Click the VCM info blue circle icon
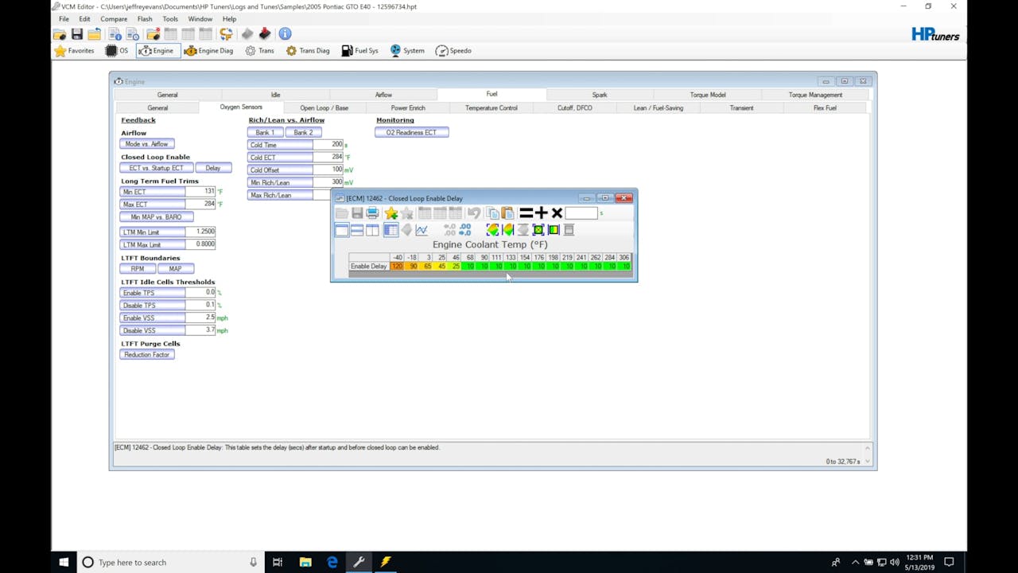 pos(285,33)
